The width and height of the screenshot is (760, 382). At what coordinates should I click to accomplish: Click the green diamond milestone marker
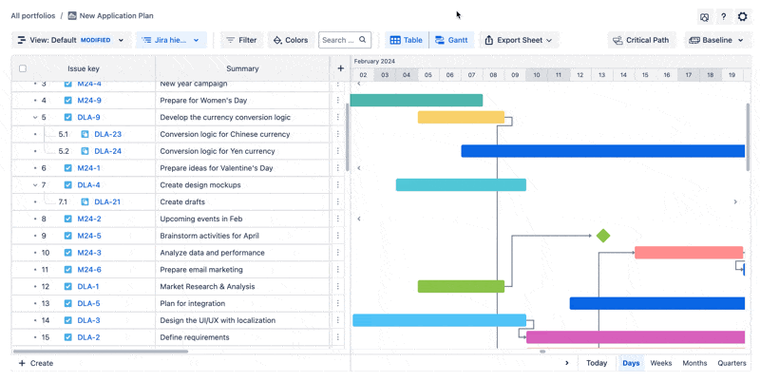[602, 236]
